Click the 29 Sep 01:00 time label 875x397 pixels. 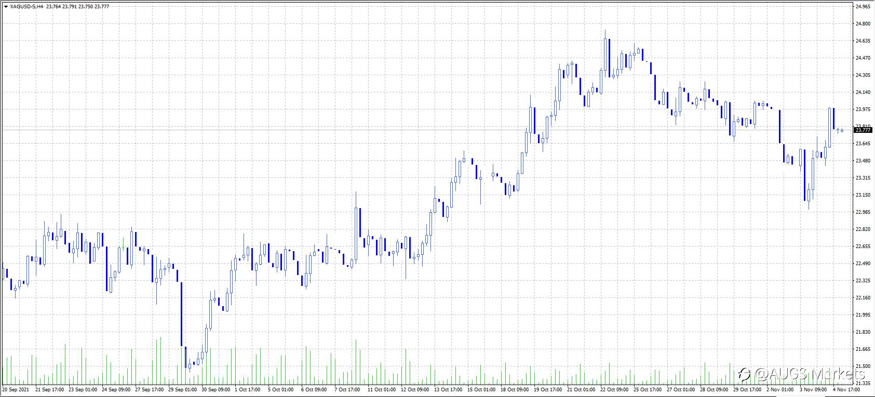click(x=182, y=389)
